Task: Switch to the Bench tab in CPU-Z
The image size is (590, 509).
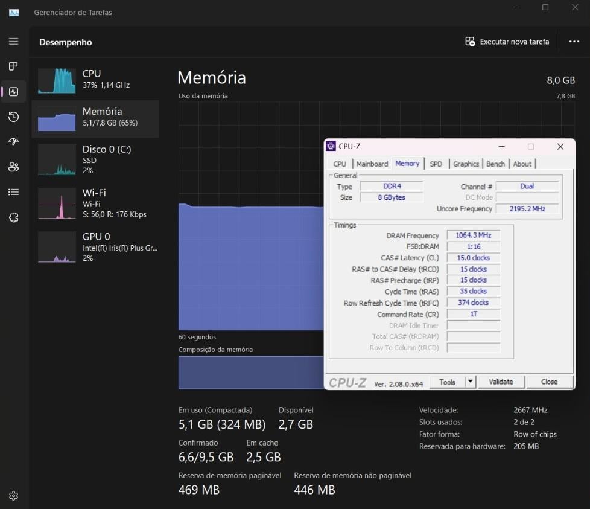Action: (495, 164)
